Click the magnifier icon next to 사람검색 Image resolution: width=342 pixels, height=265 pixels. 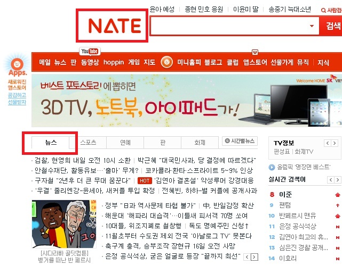coord(323,10)
